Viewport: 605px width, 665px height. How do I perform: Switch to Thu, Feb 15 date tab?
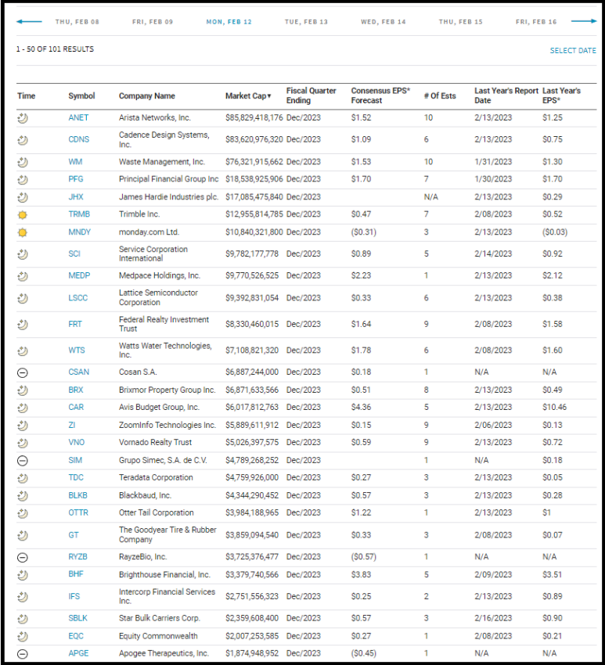coord(461,22)
